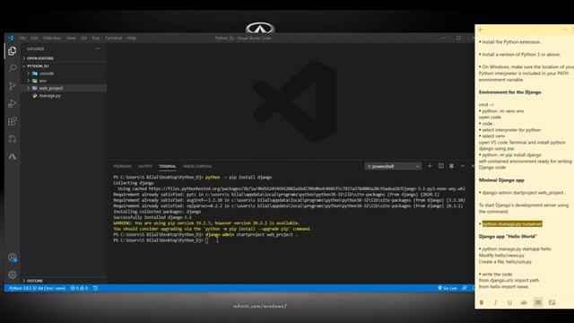Toggle italic formatting in sticky note

point(496,302)
